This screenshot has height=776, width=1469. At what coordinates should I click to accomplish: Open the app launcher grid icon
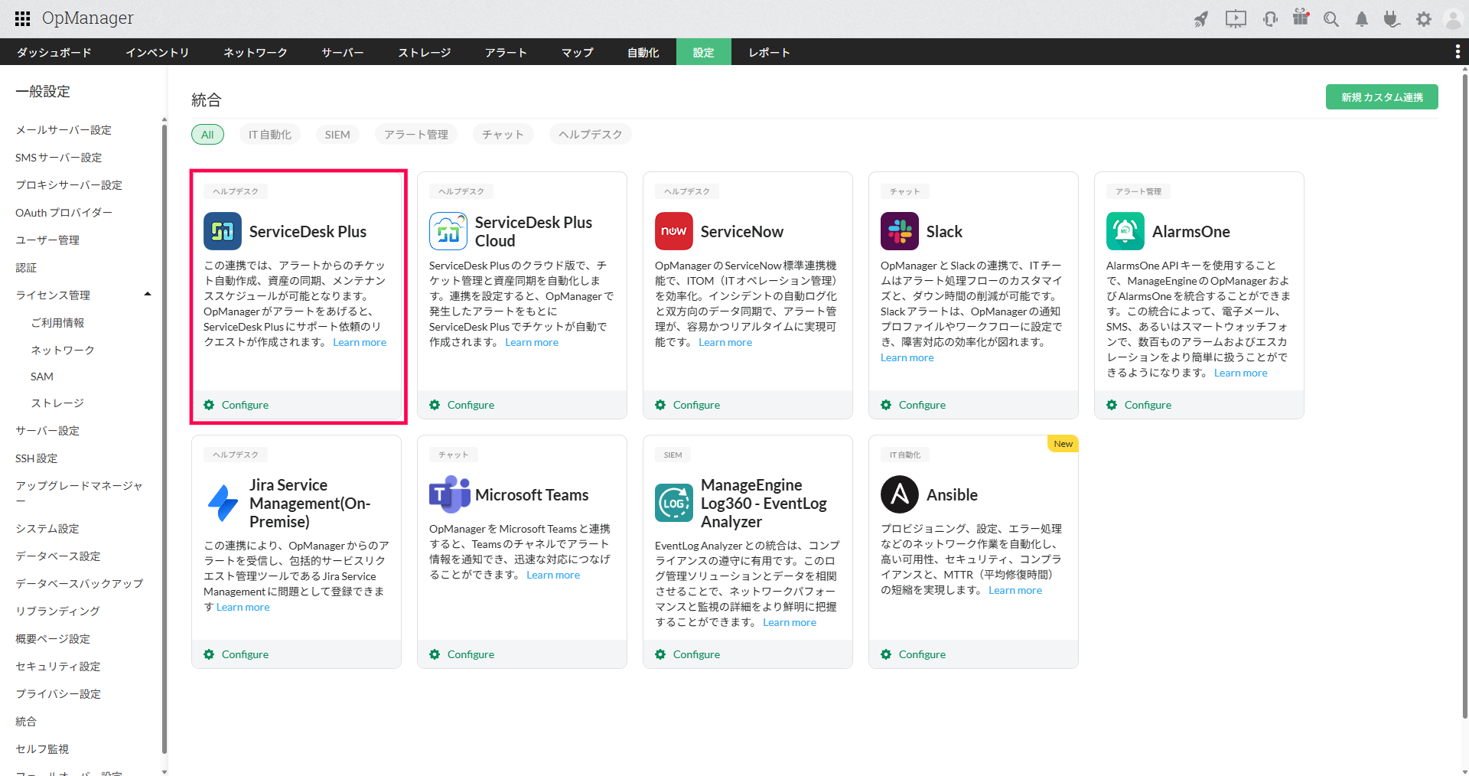[22, 18]
